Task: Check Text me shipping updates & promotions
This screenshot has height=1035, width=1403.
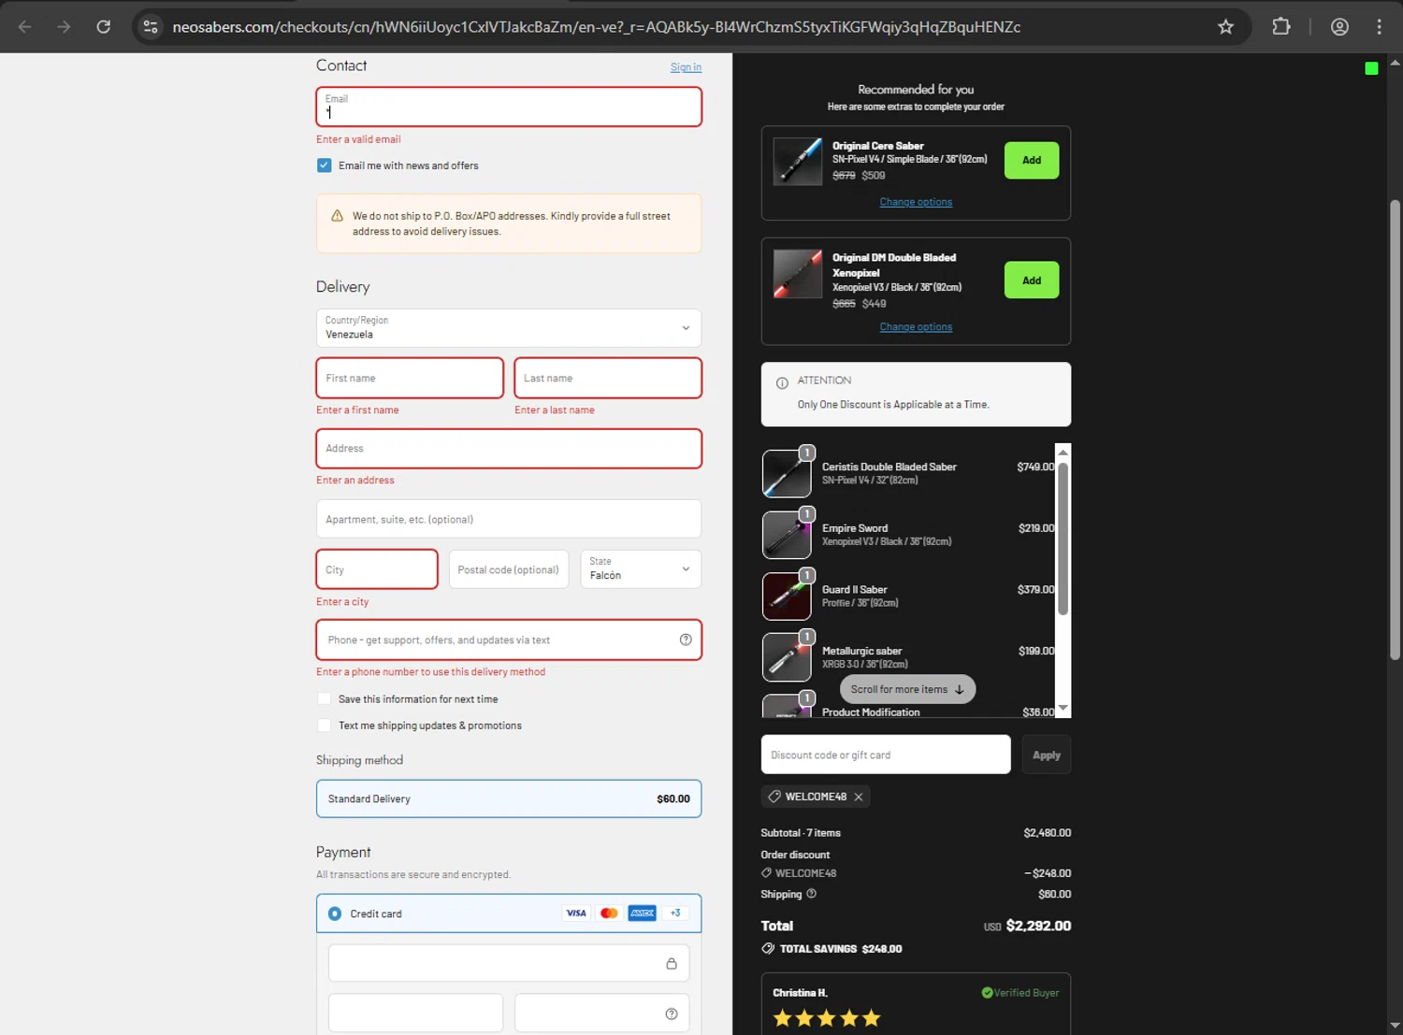Action: [325, 725]
